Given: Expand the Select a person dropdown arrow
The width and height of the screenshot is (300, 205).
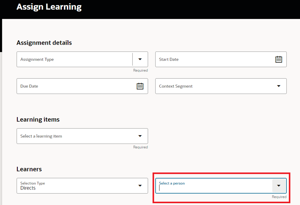Looking at the screenshot, I should (279, 186).
